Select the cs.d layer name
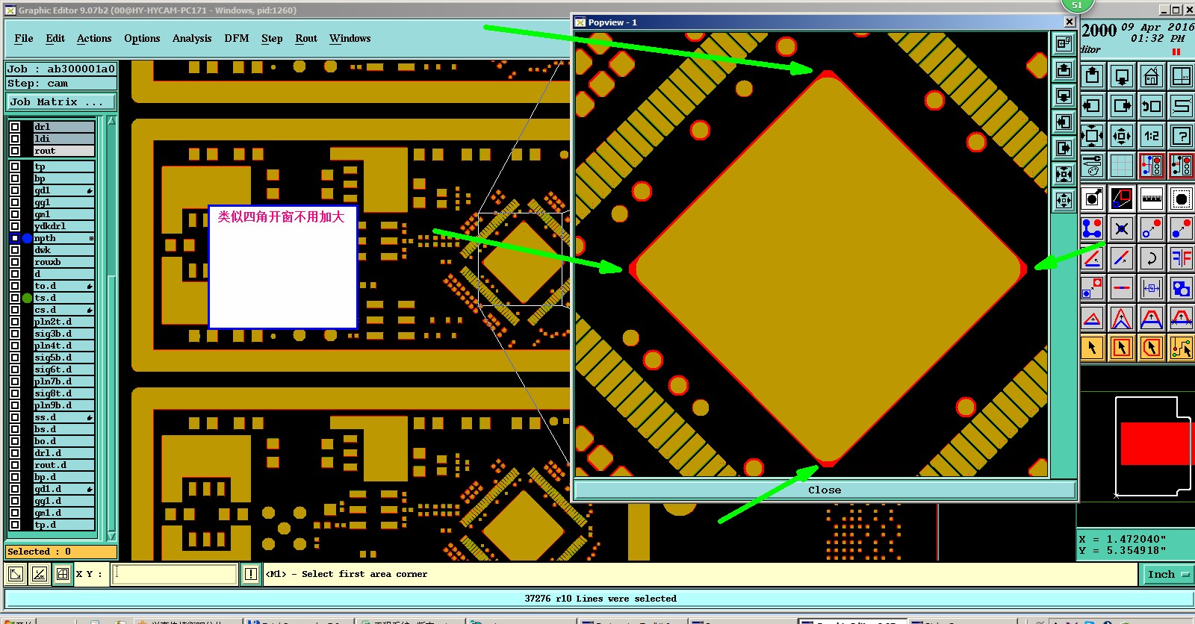Screen dimensions: 1195x624 (x=64, y=310)
